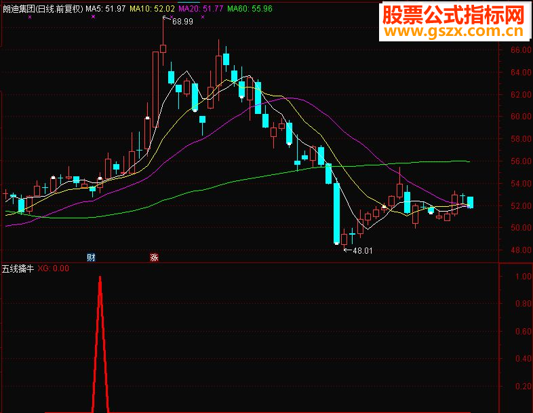Click the 62.00 price axis label
The image size is (533, 413).
tap(521, 94)
